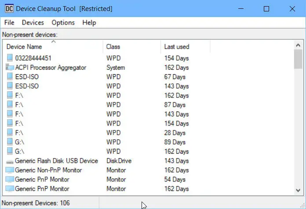Click the vertical scrollbar thumb
The image size is (306, 209).
point(298,59)
